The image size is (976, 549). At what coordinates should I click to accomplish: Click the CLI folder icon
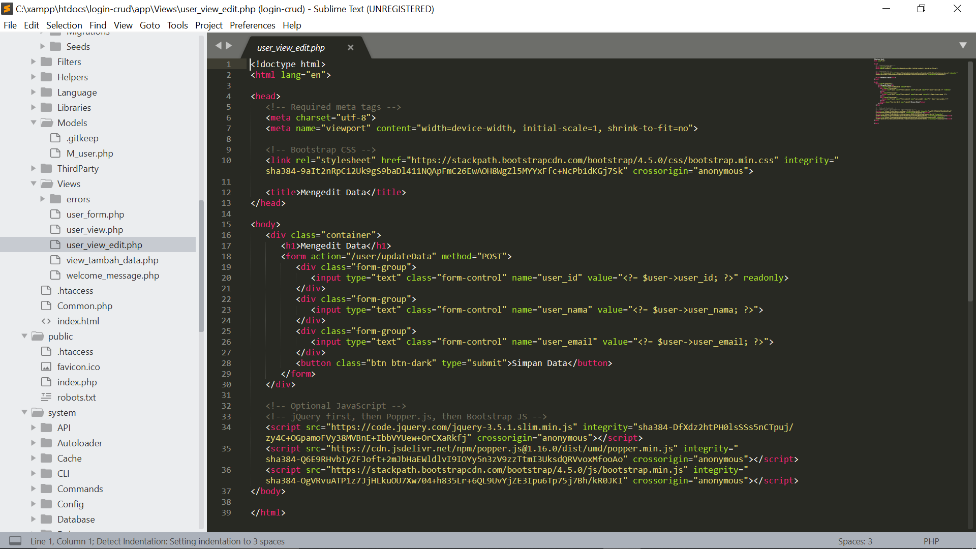pos(46,473)
